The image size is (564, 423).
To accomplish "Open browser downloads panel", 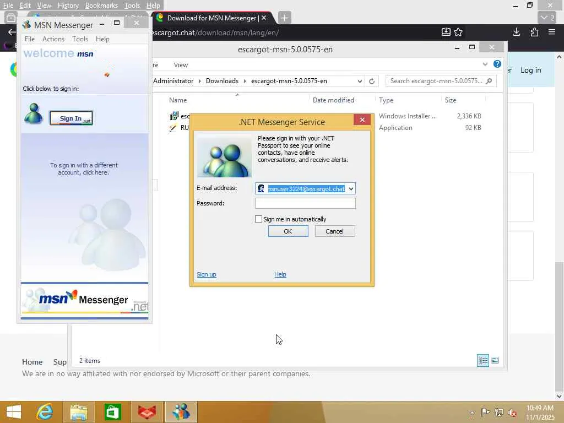I will tap(516, 32).
